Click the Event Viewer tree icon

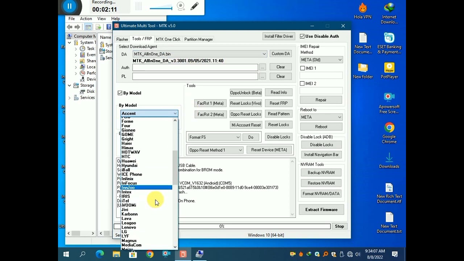tap(83, 55)
